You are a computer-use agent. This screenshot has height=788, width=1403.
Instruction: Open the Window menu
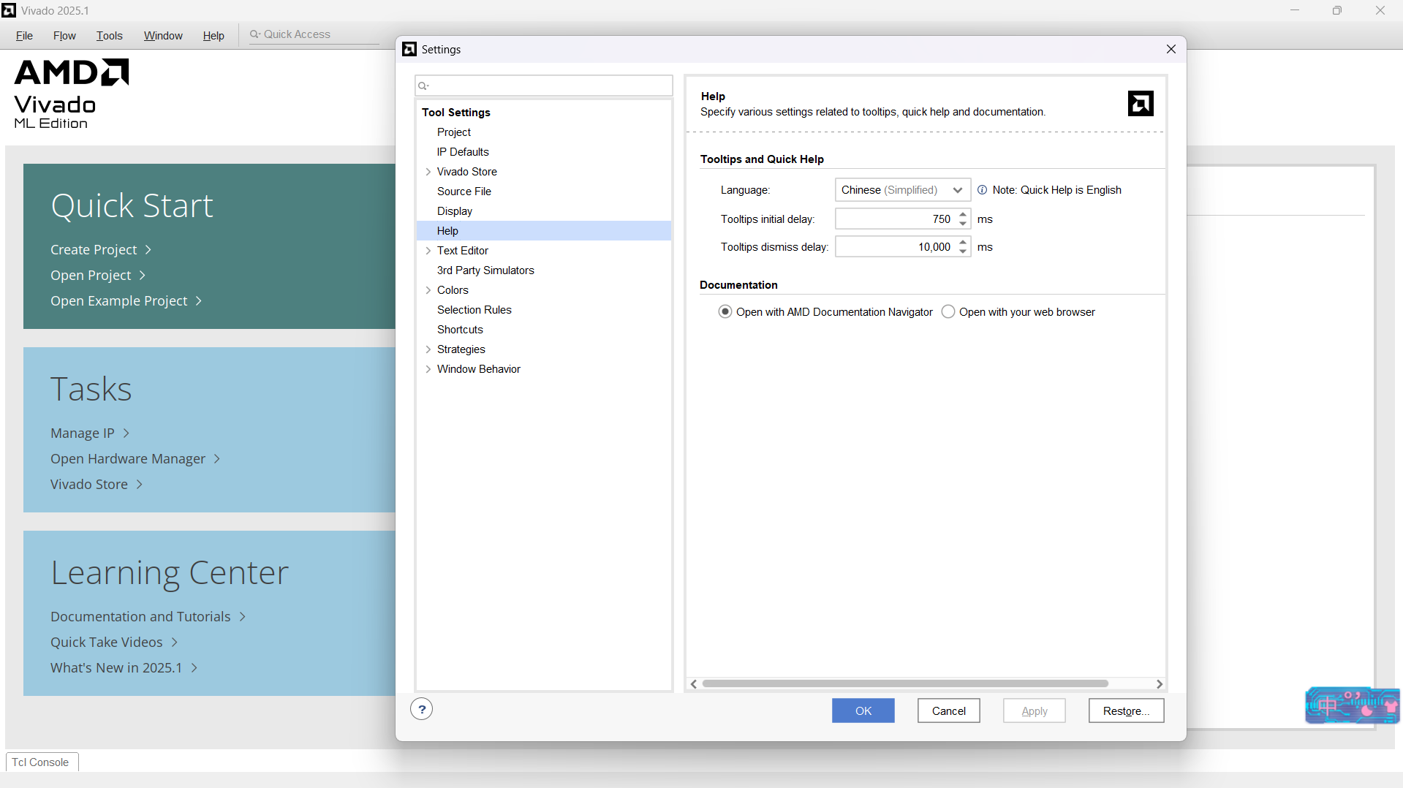[x=163, y=36]
